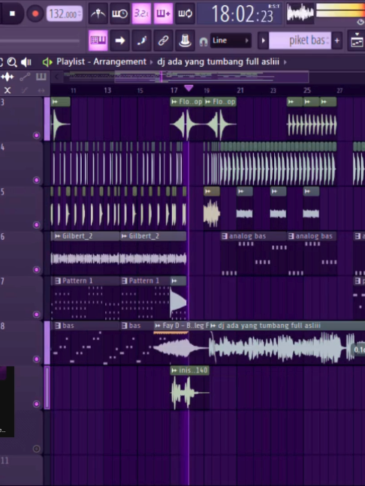Add a new pattern with plus button
Image resolution: width=365 pixels, height=486 pixels.
point(336,40)
